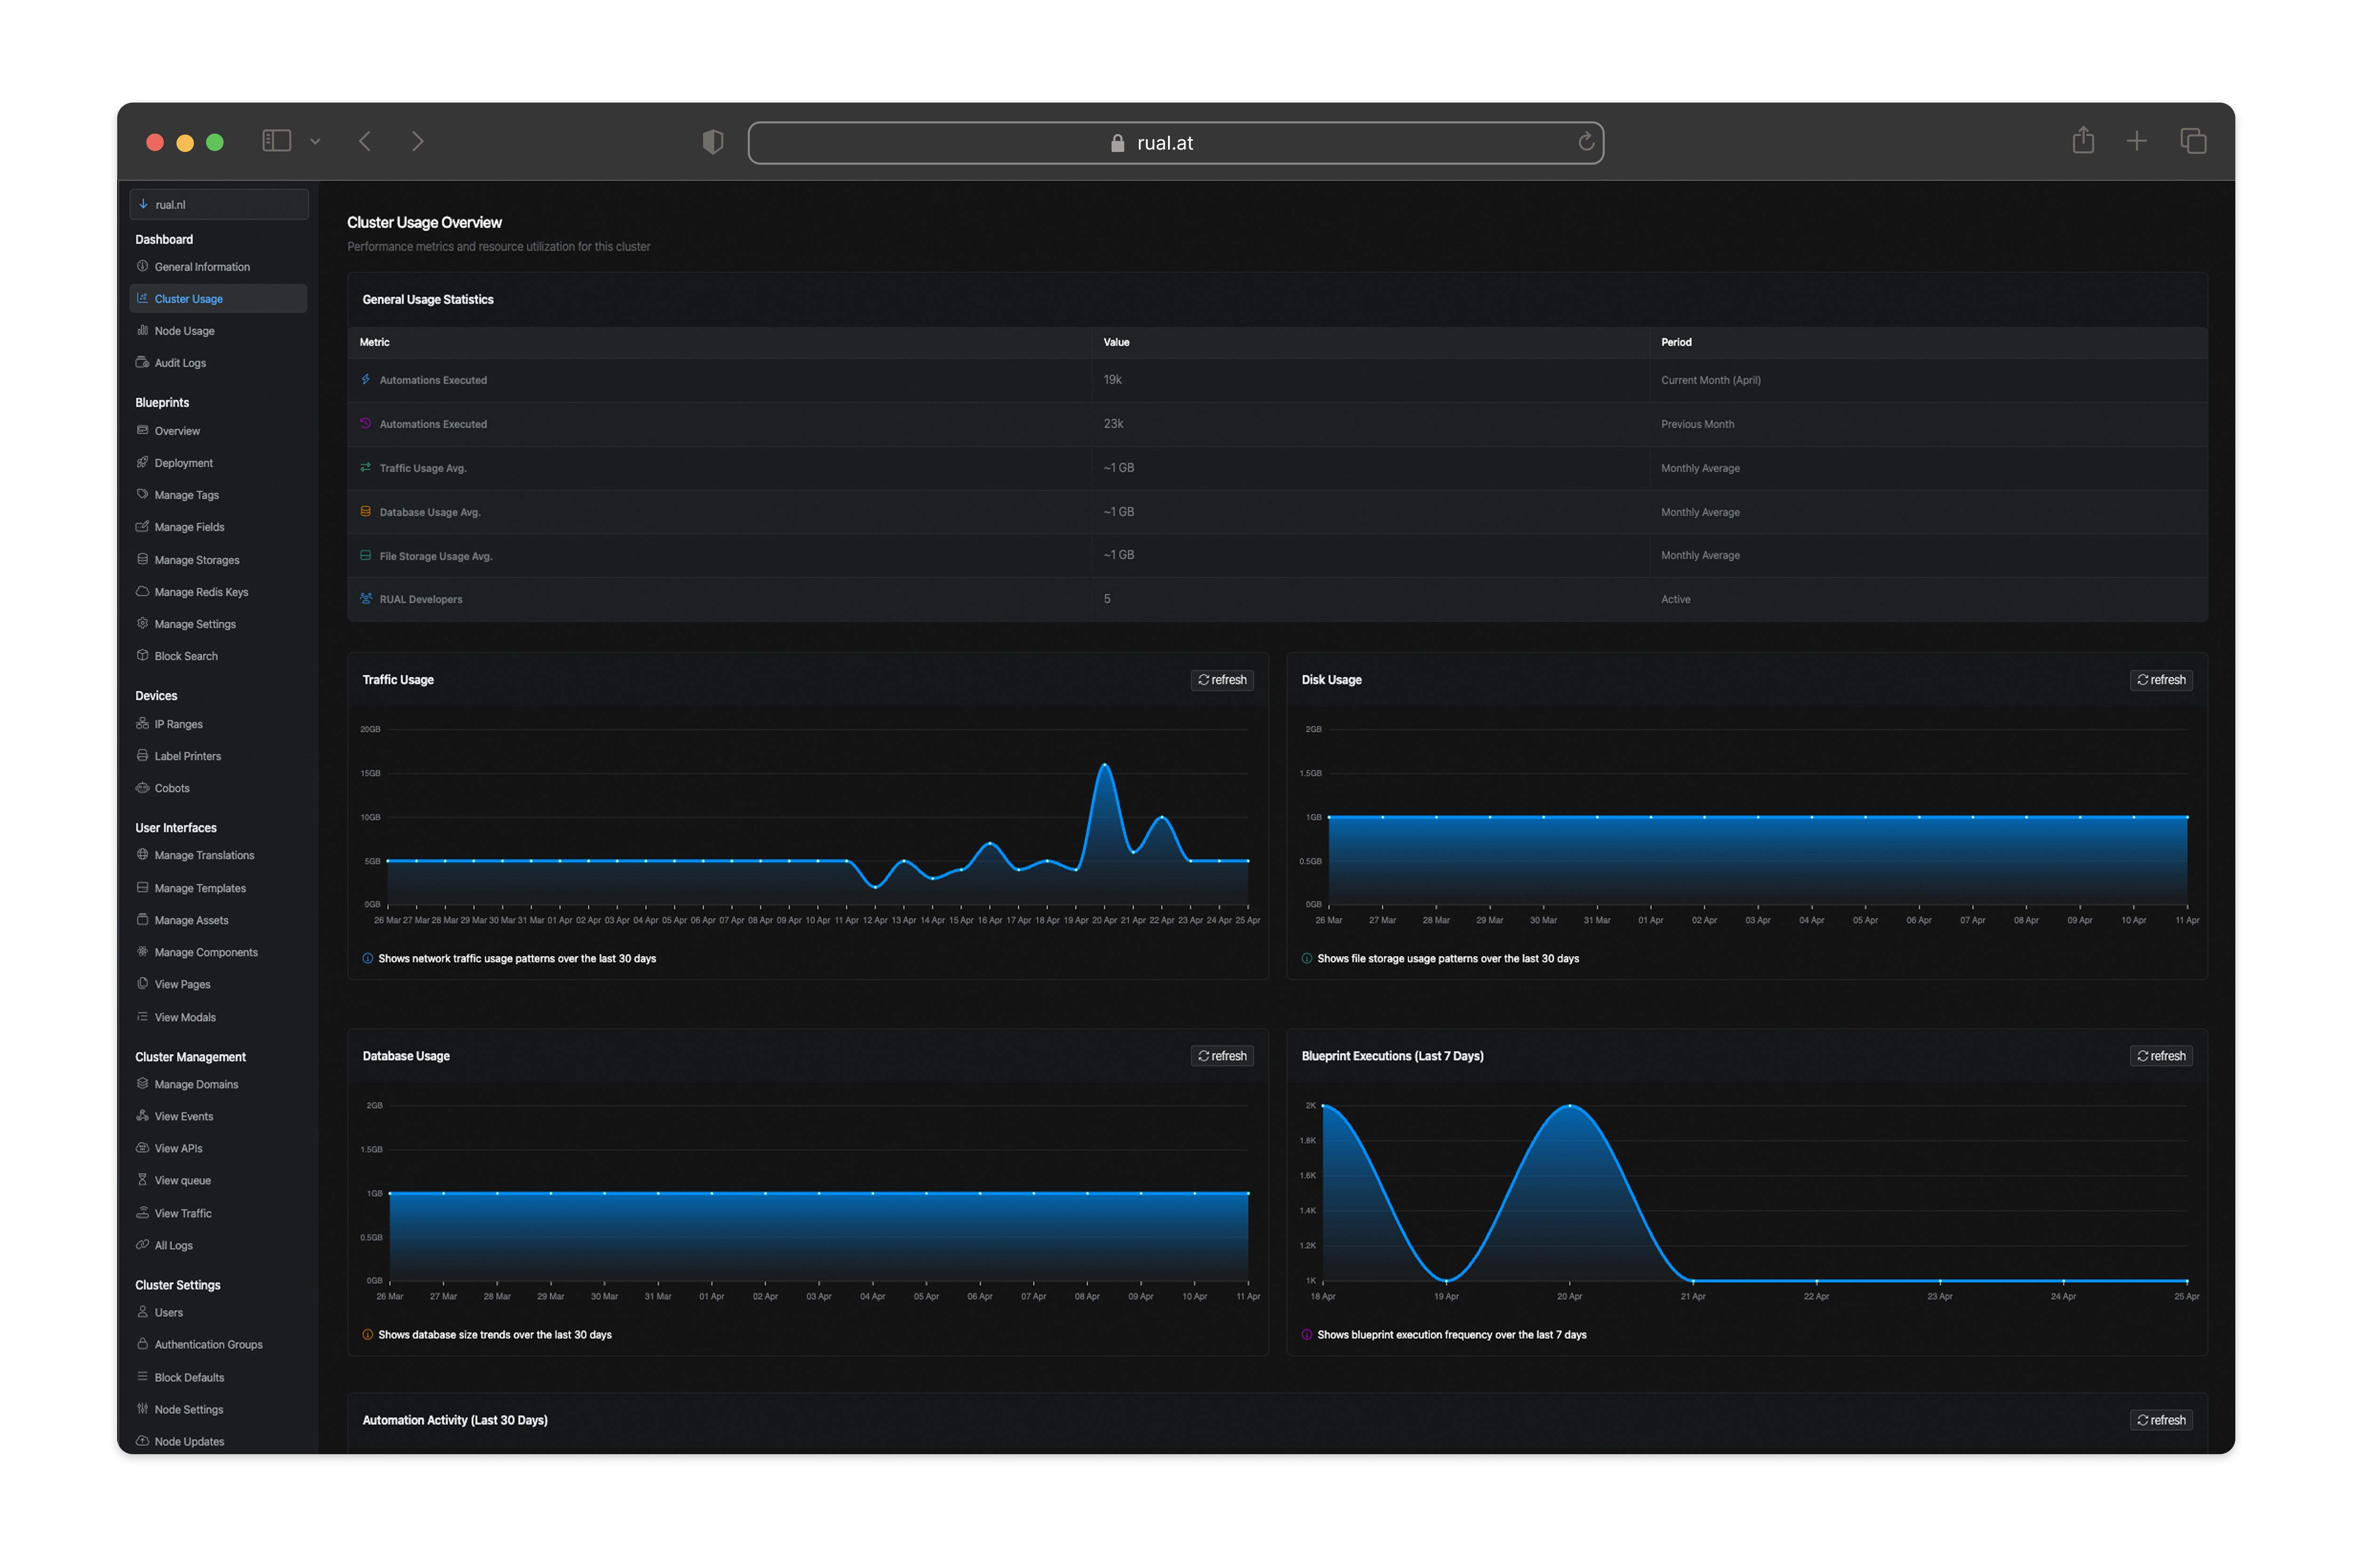Expand the Automation Activity refresh button
Viewport: 2353px width, 1568px height.
click(2161, 1420)
